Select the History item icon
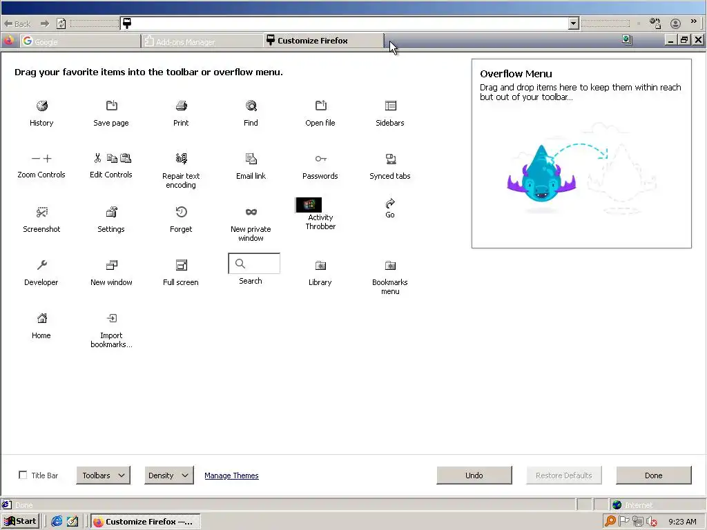Viewport: 707px width, 530px height. (x=42, y=106)
